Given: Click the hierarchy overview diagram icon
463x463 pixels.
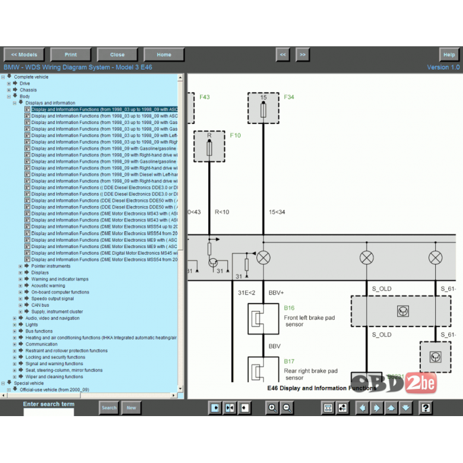Looking at the screenshot, I should [328, 408].
